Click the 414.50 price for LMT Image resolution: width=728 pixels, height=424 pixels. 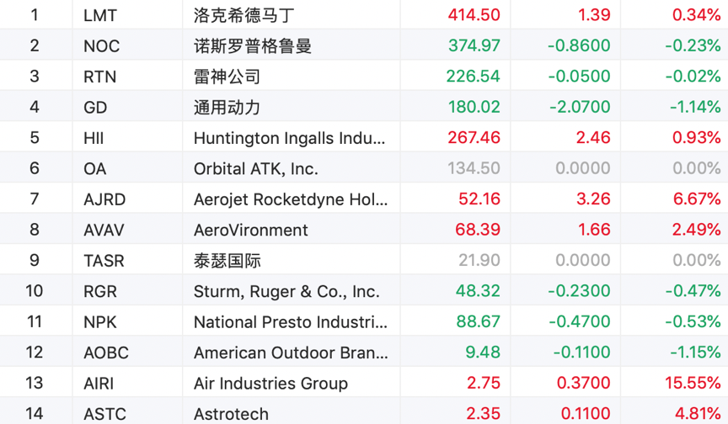tap(474, 15)
